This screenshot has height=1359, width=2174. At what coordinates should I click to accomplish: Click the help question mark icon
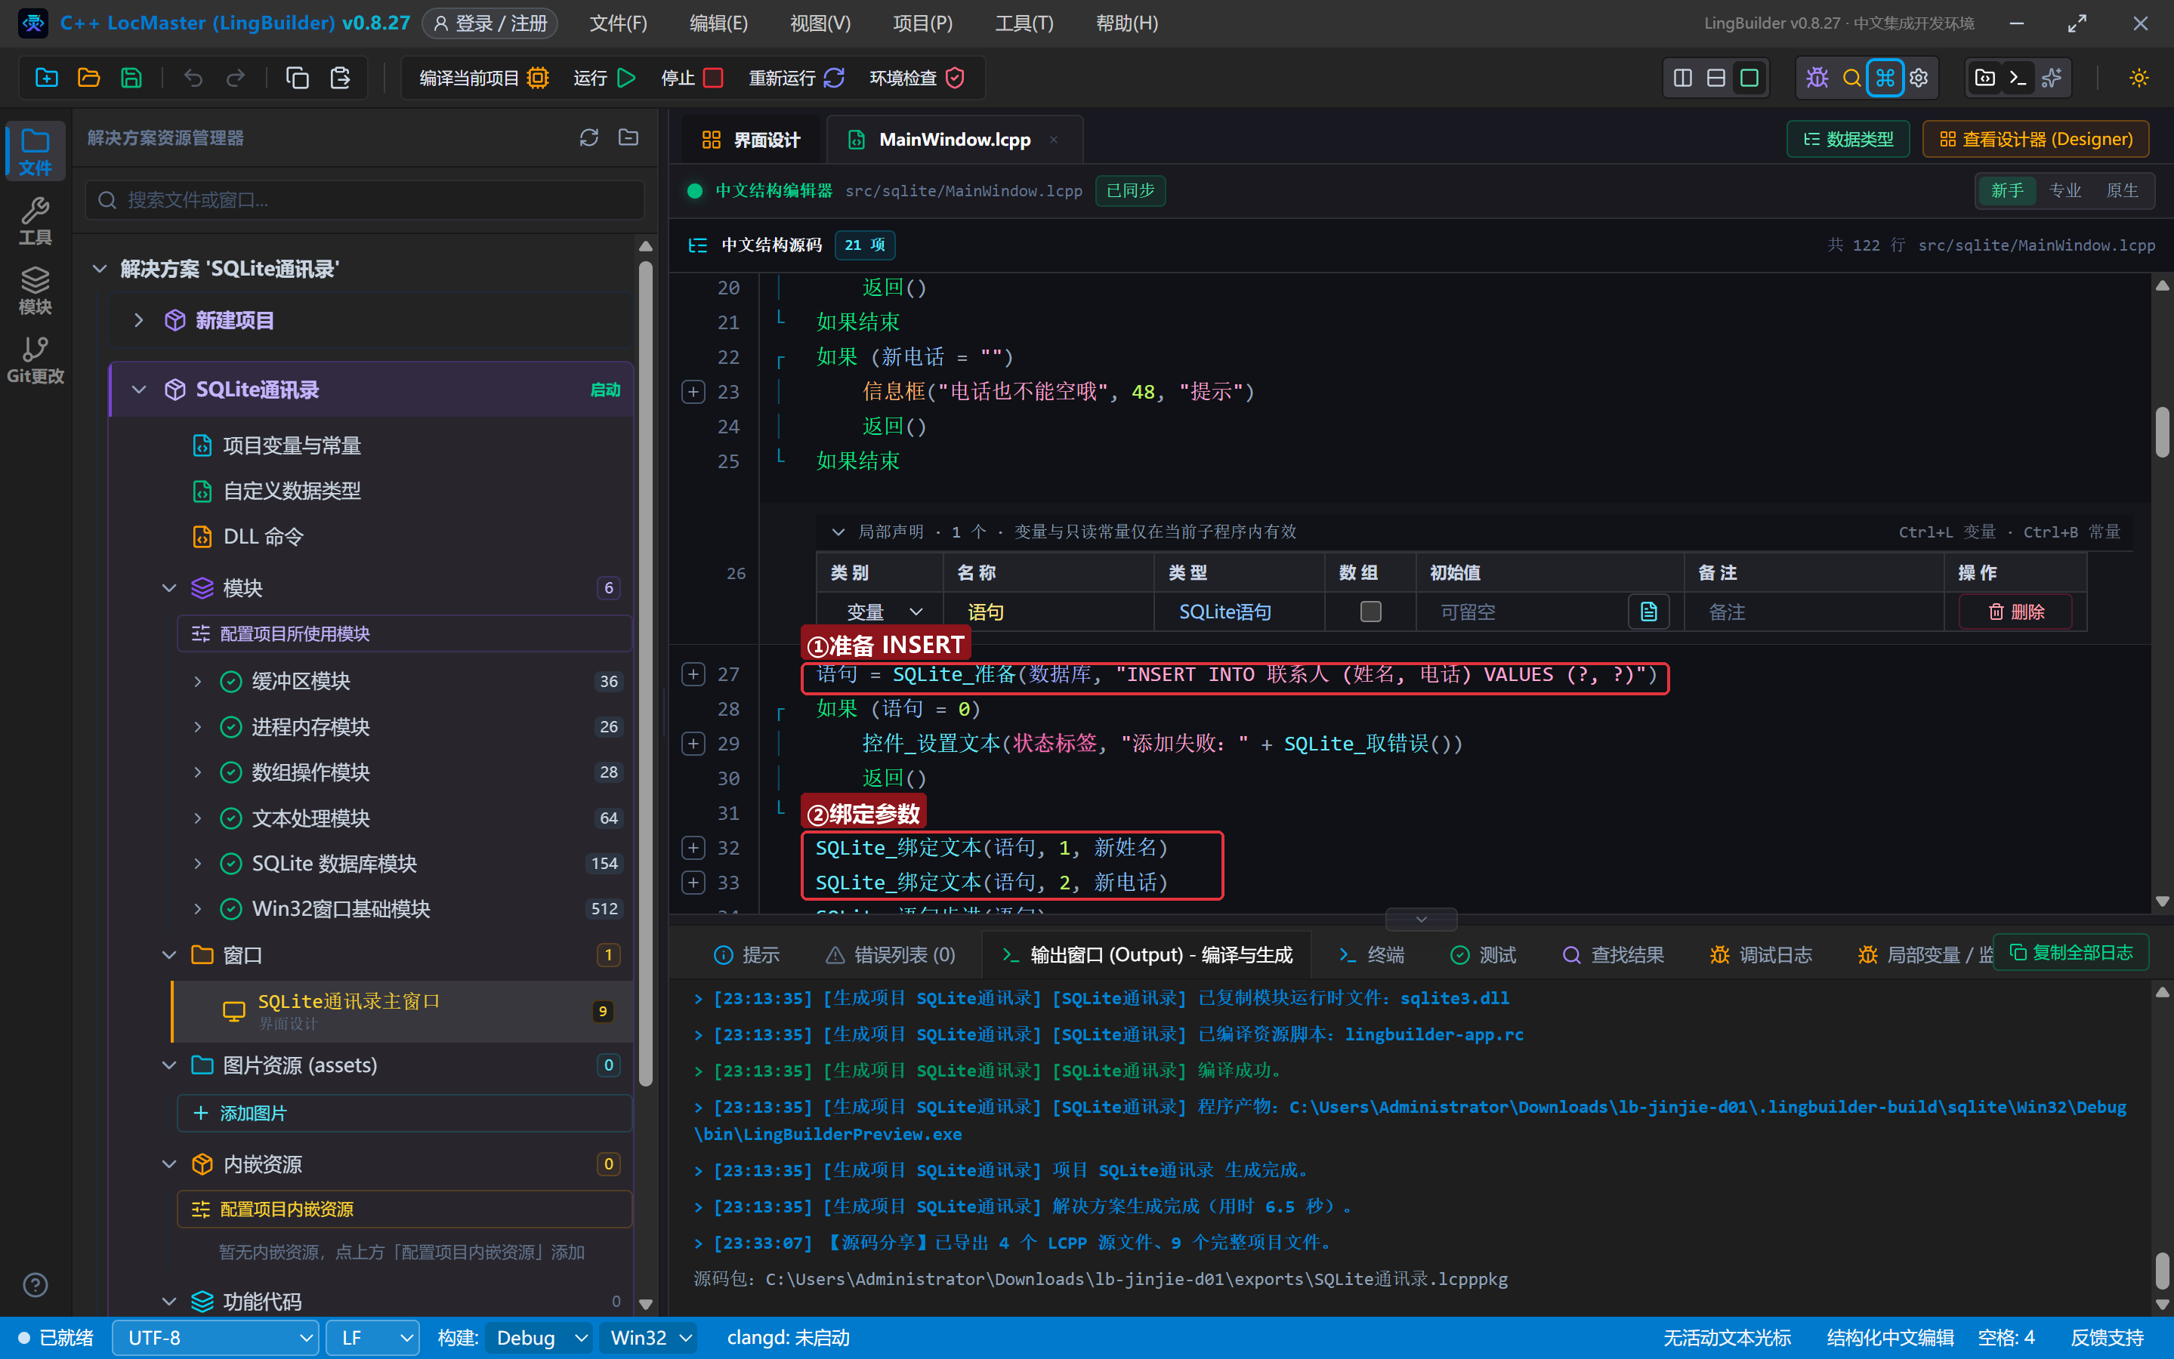click(35, 1284)
